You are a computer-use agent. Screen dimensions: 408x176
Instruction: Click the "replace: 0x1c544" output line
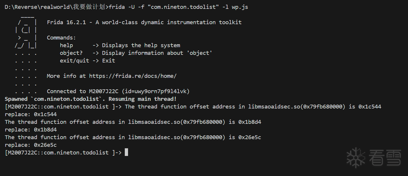(x=31, y=114)
